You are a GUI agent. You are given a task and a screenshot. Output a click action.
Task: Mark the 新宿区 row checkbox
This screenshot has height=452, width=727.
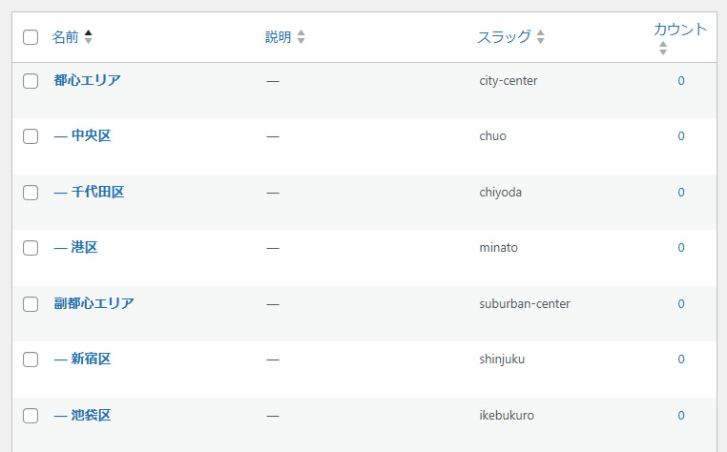[x=31, y=360]
